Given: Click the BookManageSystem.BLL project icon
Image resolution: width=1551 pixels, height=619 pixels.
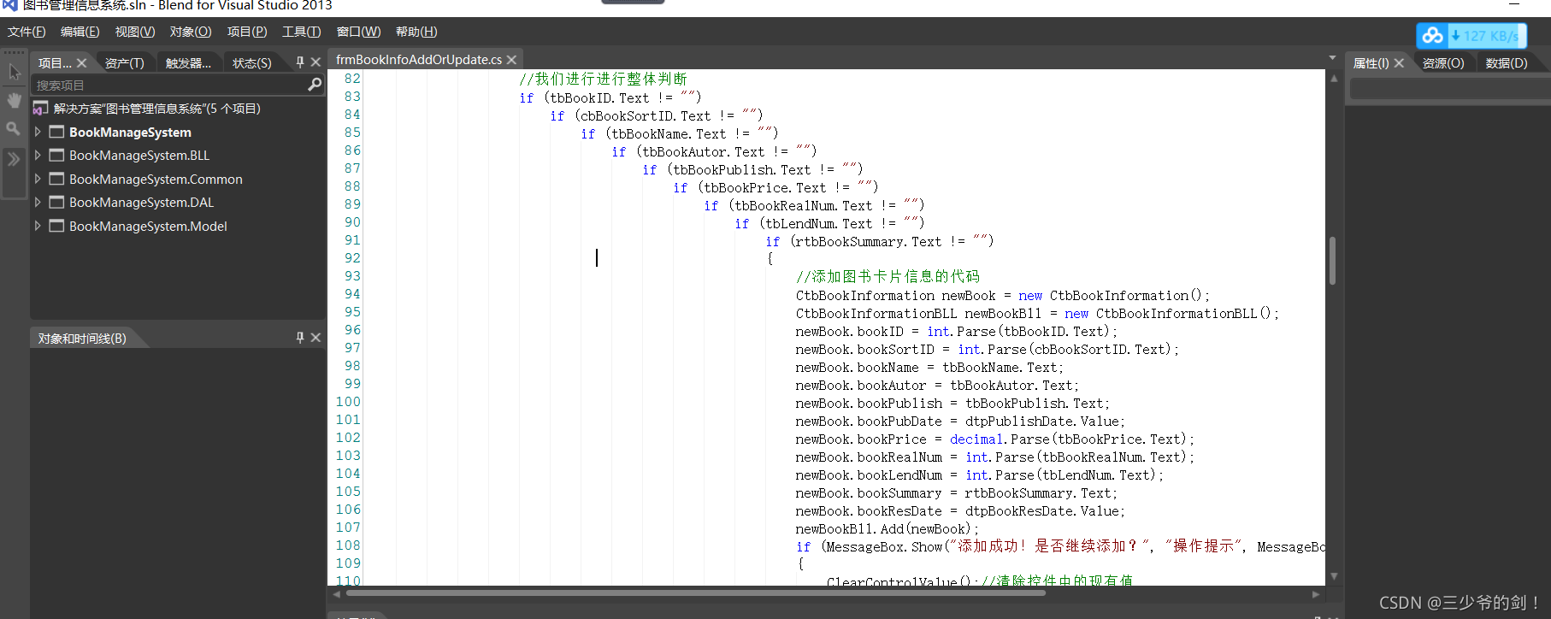Looking at the screenshot, I should [x=57, y=155].
